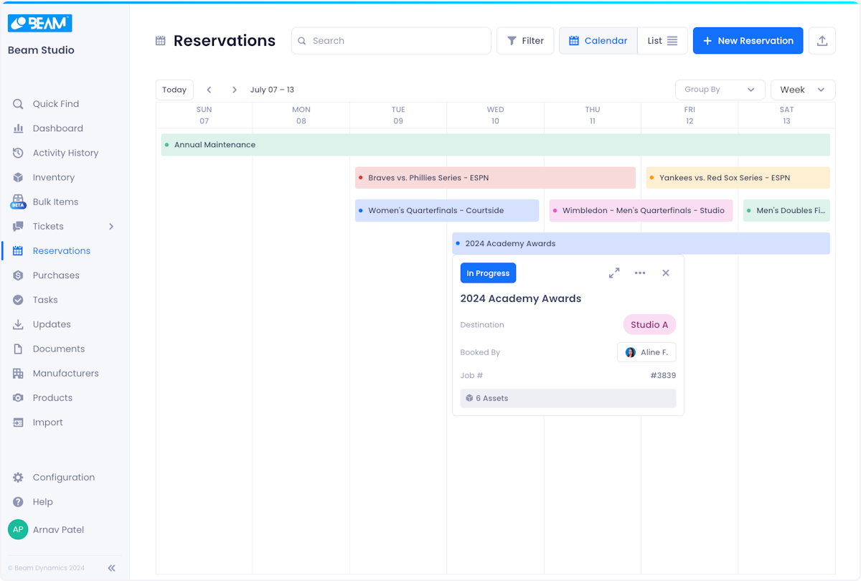Open Reservations in the sidebar
This screenshot has height=581, width=861.
pyautogui.click(x=61, y=251)
